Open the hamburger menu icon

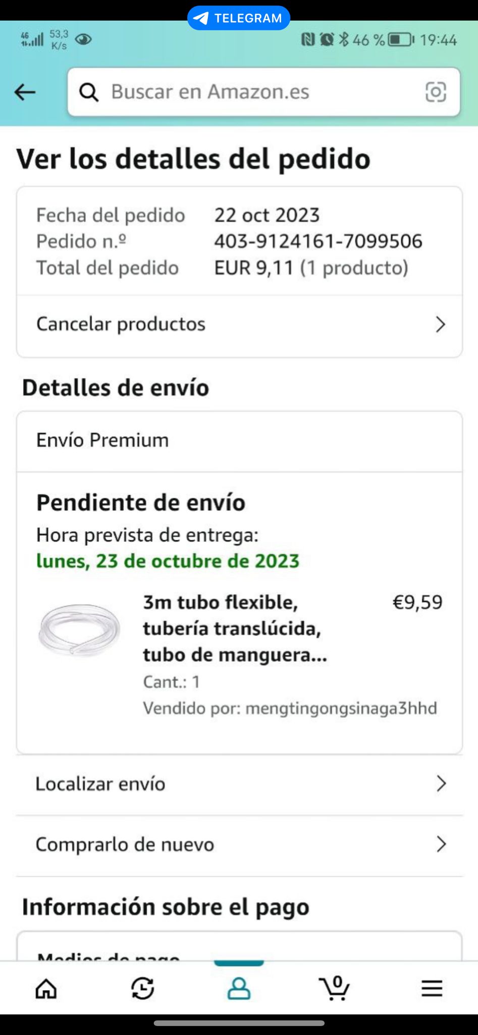[432, 989]
